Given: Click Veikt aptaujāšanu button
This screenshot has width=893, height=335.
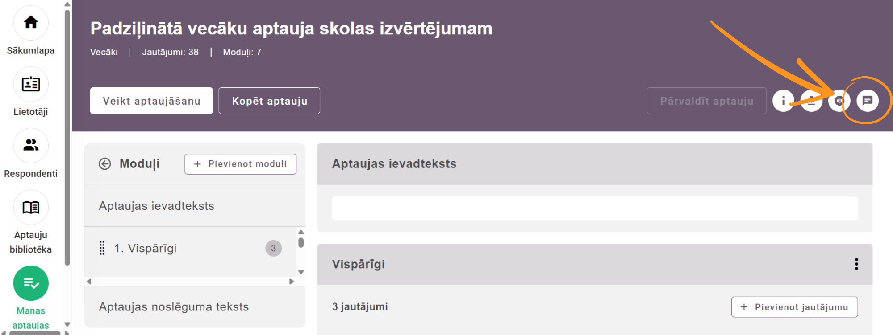Looking at the screenshot, I should click(151, 101).
